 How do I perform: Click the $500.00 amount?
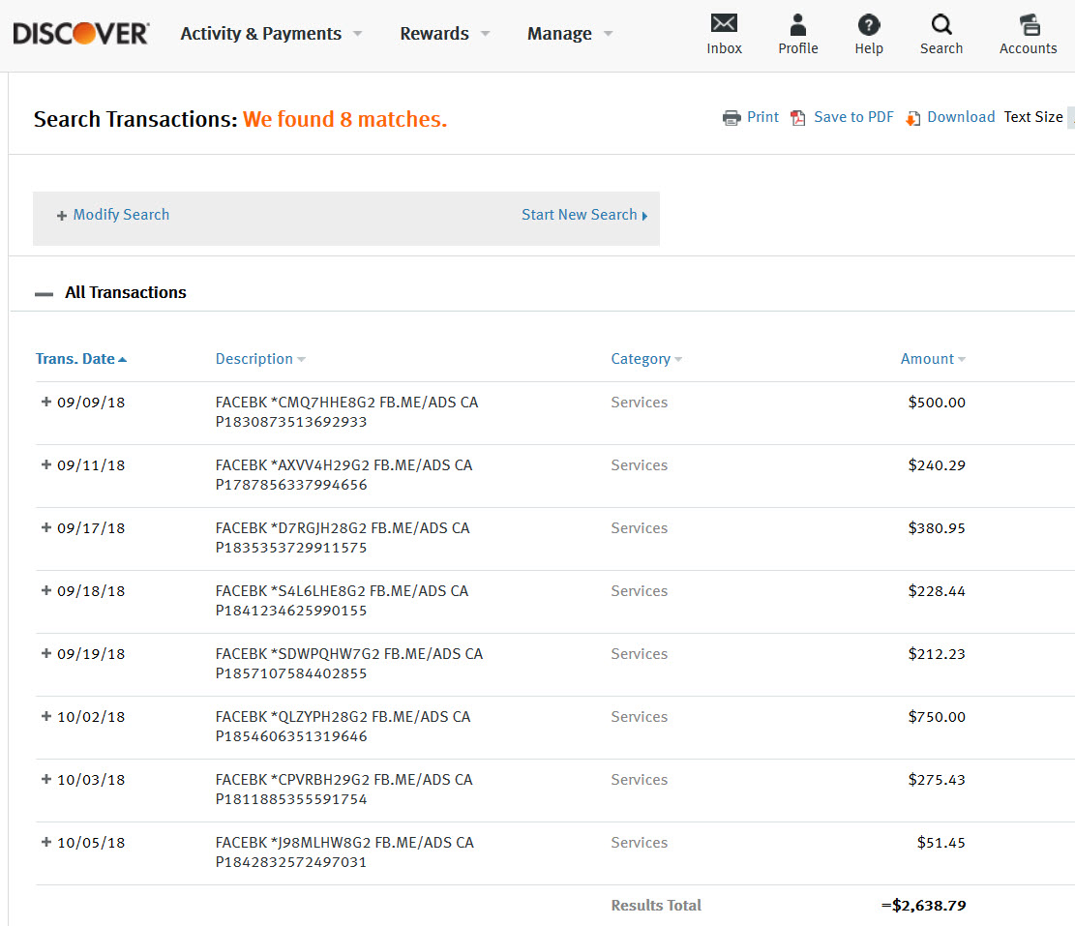click(x=937, y=403)
